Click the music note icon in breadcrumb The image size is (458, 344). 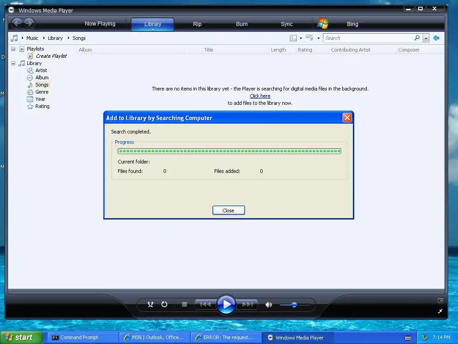pyautogui.click(x=14, y=38)
